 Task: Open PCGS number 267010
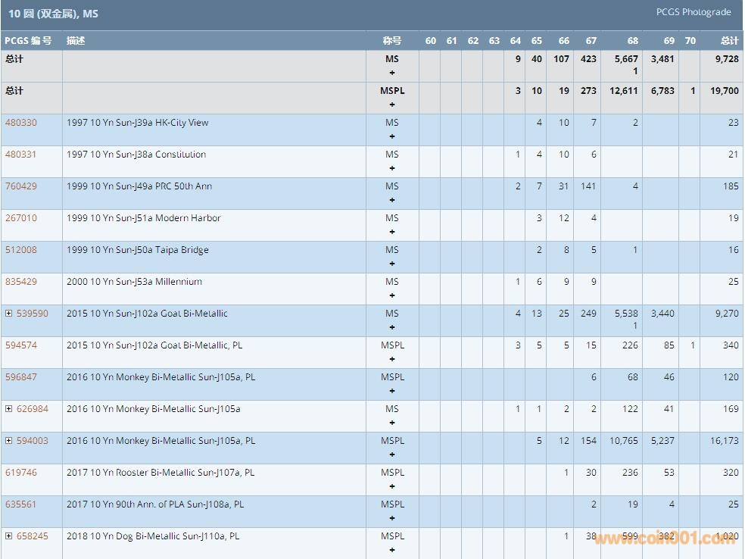[21, 218]
